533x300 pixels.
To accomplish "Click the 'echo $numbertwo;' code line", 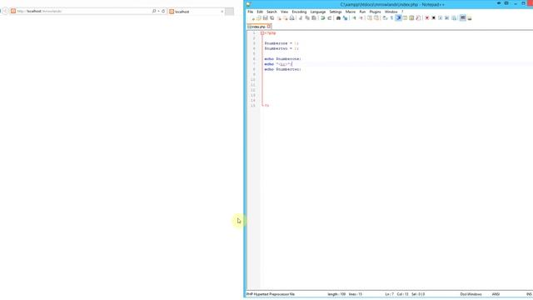I will click(x=283, y=69).
